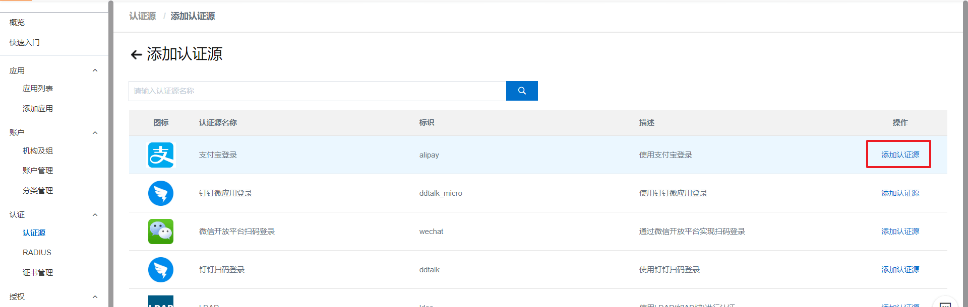Click the DingTalk micro-app icon

point(161,193)
